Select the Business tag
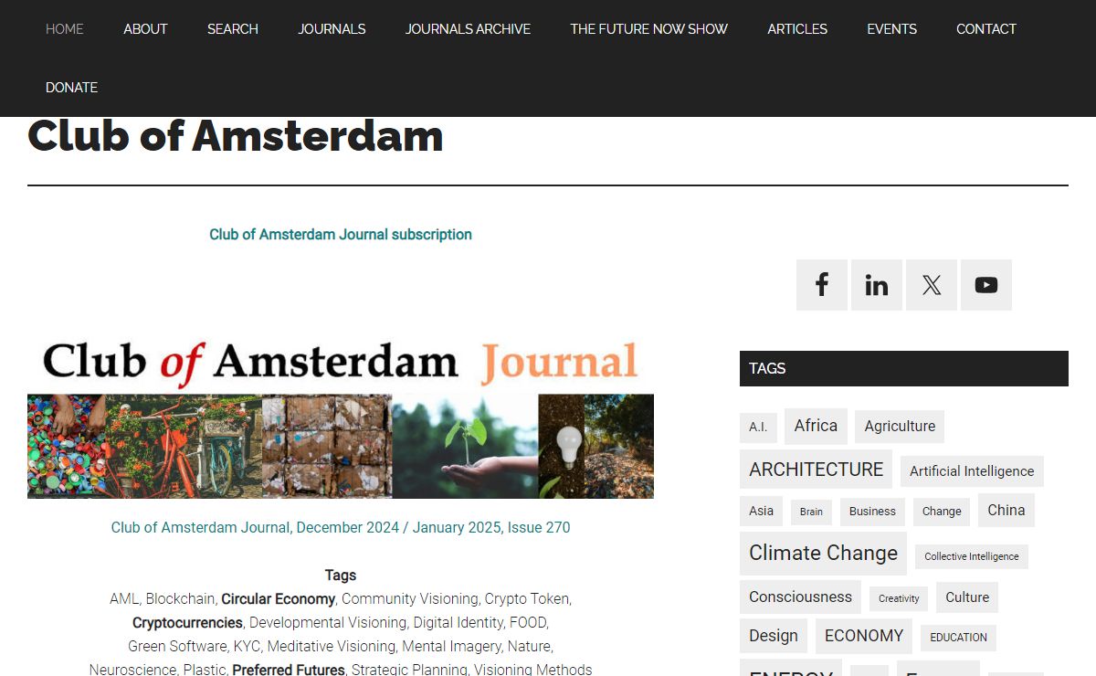1096x676 pixels. pos(872,512)
